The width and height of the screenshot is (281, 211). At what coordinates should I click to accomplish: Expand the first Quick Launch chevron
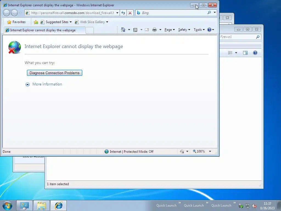click(179, 202)
